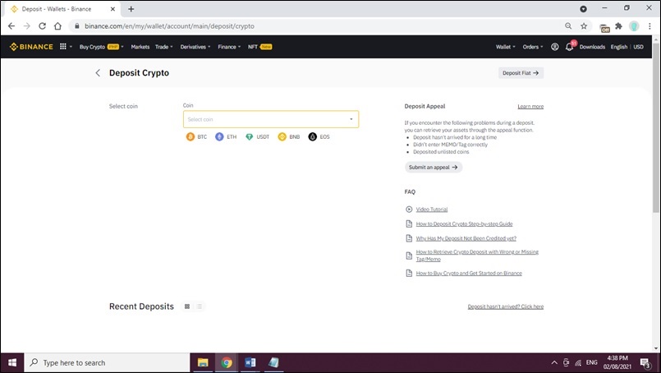This screenshot has width=661, height=373.
Task: Open the notifications bell
Action: tap(569, 47)
